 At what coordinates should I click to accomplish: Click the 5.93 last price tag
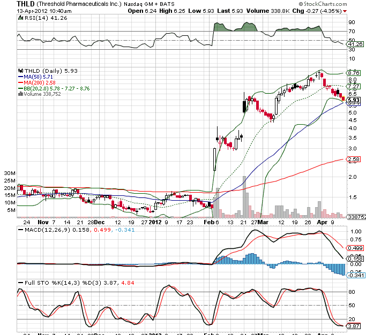pos(353,100)
